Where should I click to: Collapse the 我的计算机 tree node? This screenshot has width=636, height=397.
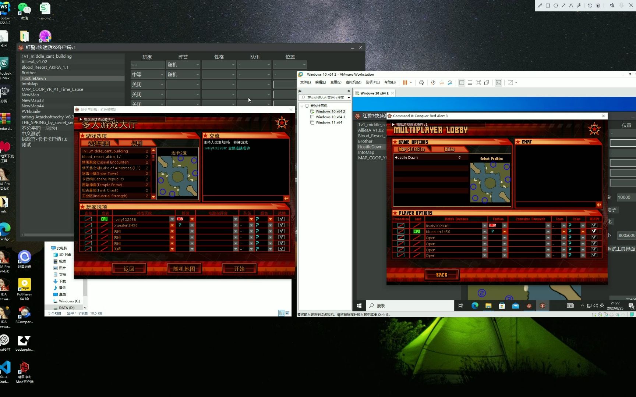(x=302, y=106)
